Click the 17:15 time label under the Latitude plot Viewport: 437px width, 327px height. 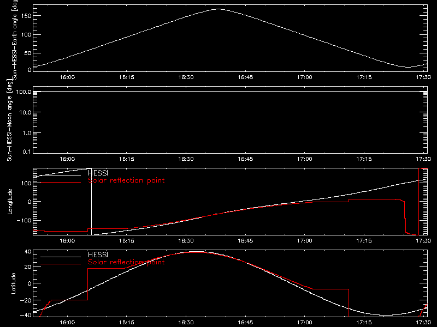(364, 323)
